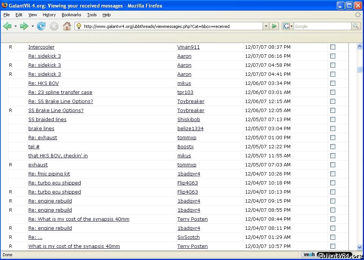Tick the Re: 23 spline transfer case checkbox
Viewport: 364px width, 260px height.
click(x=333, y=92)
